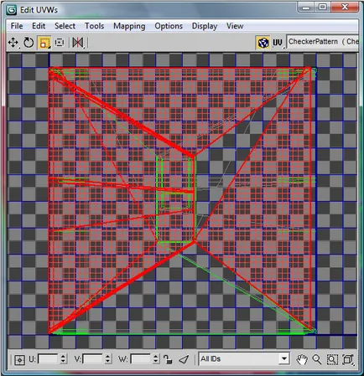Open the All IDs dropdown
The height and width of the screenshot is (376, 364).
click(x=244, y=359)
